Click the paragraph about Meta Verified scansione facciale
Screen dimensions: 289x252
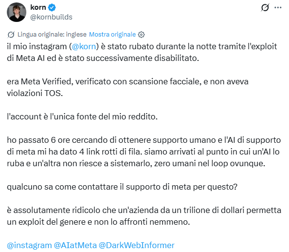point(128,87)
